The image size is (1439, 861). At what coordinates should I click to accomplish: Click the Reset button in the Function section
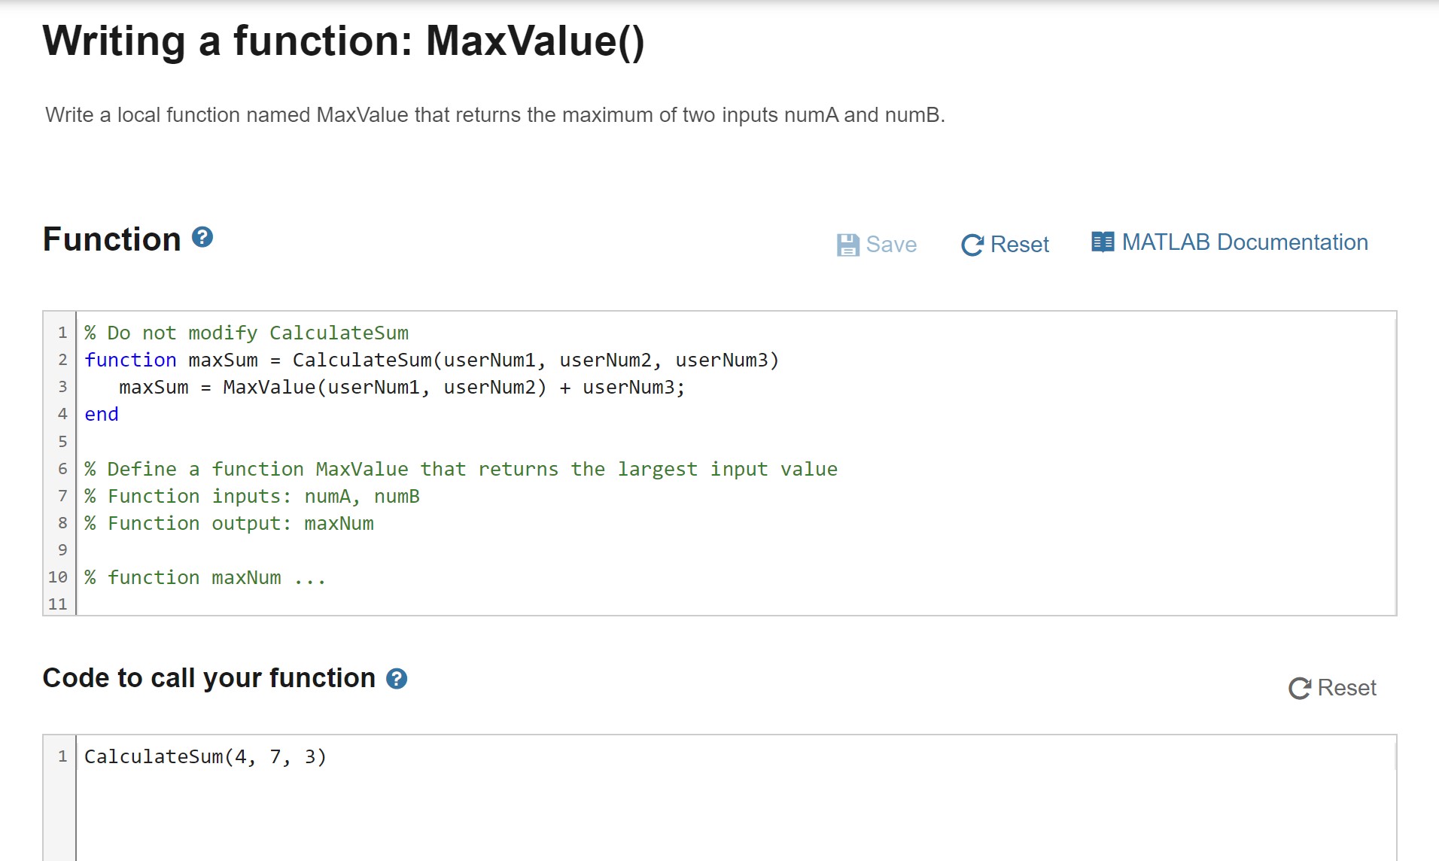point(1020,244)
